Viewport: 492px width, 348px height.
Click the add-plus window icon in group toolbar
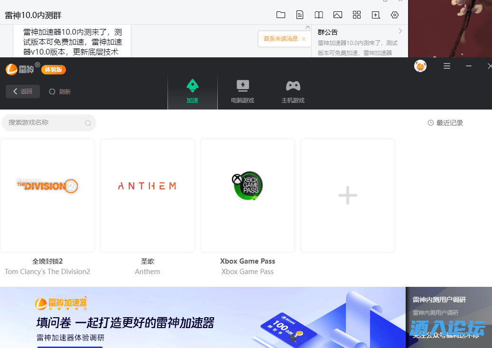click(376, 15)
